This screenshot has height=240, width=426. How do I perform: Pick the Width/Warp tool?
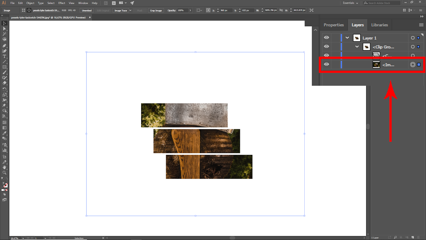5,100
